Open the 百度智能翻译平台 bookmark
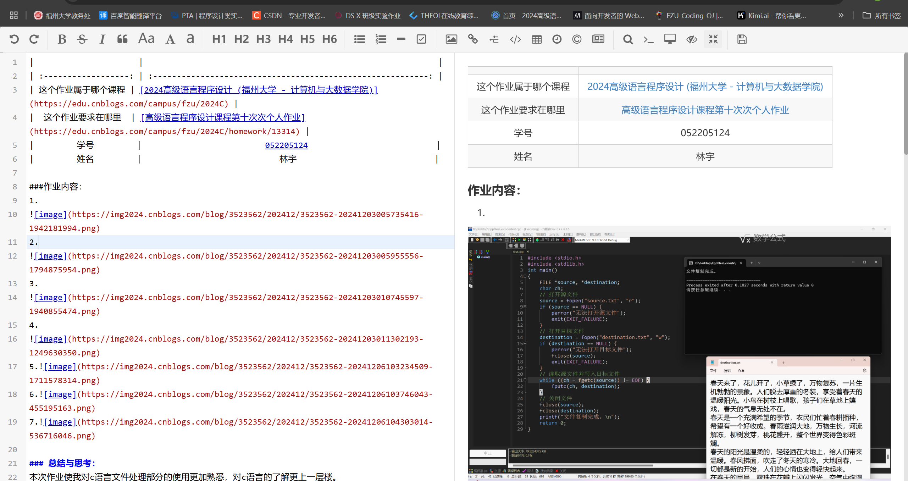This screenshot has width=908, height=481. pos(131,16)
